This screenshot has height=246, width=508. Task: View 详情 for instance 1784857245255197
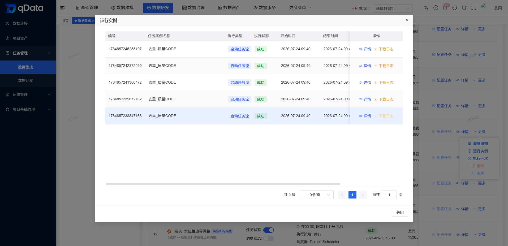pyautogui.click(x=365, y=49)
